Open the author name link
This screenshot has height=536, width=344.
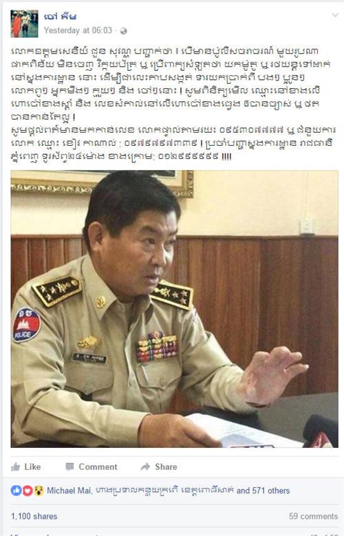coord(60,17)
